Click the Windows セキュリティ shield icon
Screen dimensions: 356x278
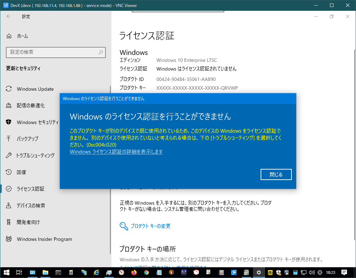[x=9, y=122]
